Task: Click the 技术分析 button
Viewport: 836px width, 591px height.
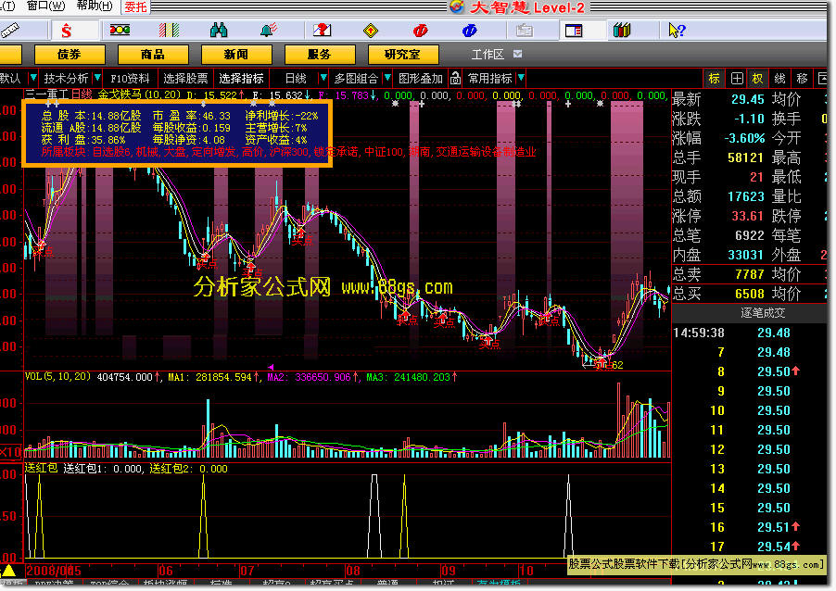Action: pos(66,79)
